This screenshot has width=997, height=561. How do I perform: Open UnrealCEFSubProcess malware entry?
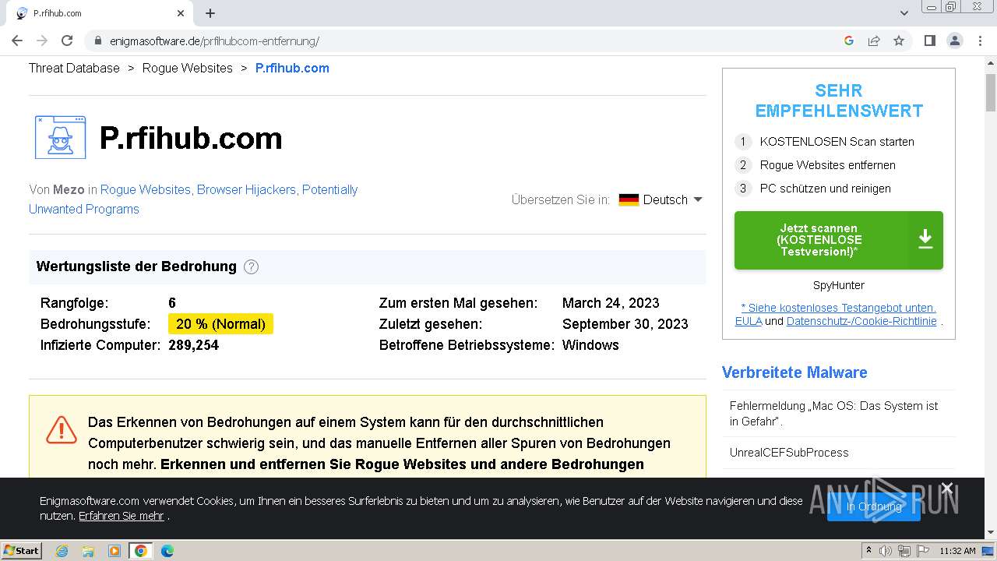tap(789, 453)
